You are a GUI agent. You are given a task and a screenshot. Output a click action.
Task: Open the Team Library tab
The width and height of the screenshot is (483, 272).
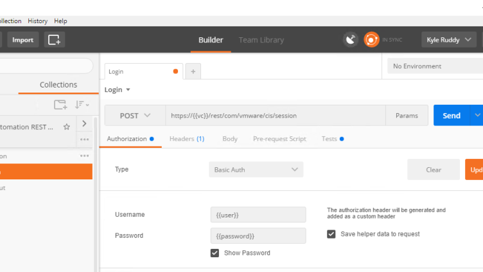coord(261,40)
